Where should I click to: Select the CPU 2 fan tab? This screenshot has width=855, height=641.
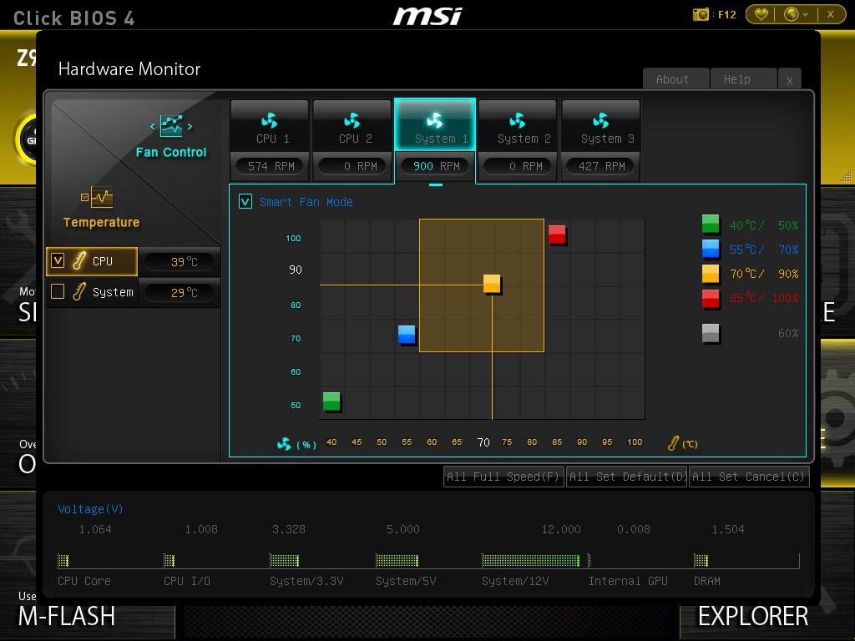(352, 125)
